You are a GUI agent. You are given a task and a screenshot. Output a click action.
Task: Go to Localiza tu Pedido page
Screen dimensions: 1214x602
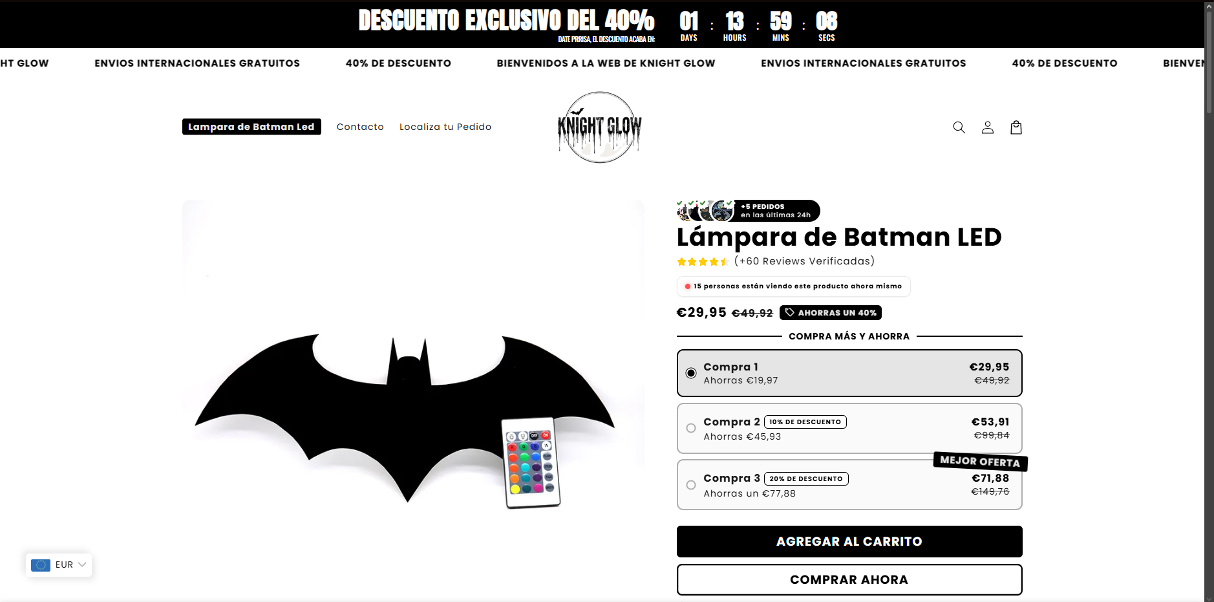445,127
